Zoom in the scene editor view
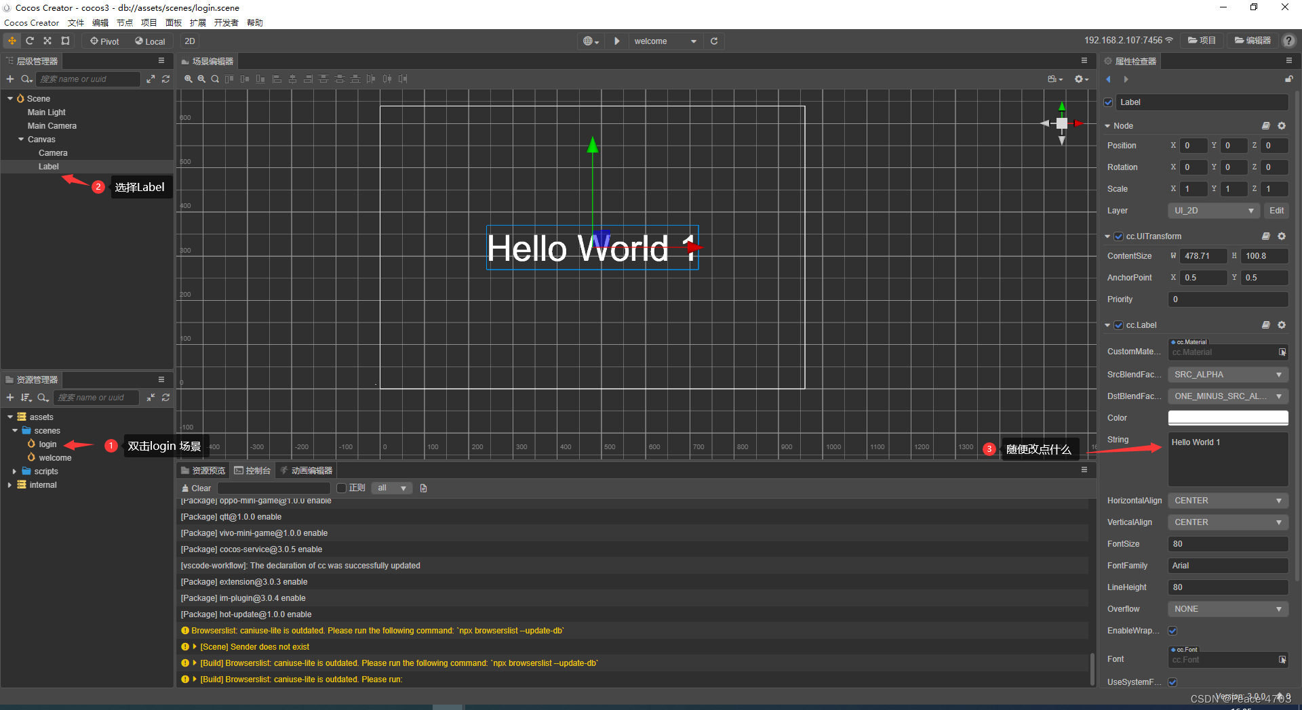This screenshot has width=1302, height=710. tap(189, 79)
